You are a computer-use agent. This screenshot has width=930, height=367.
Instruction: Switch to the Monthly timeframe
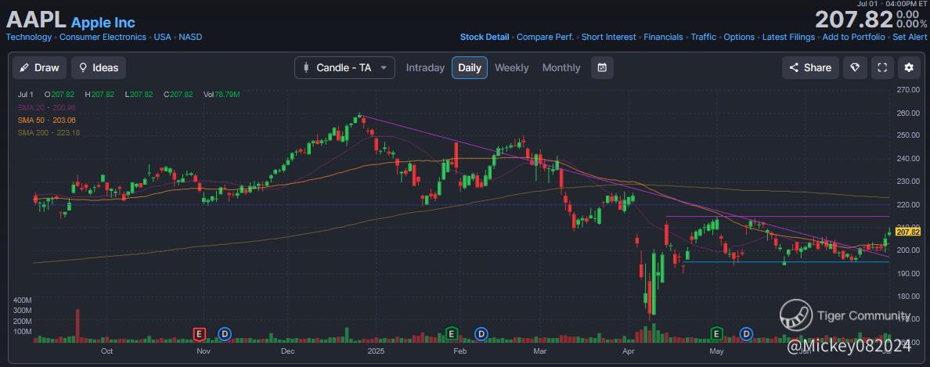561,67
